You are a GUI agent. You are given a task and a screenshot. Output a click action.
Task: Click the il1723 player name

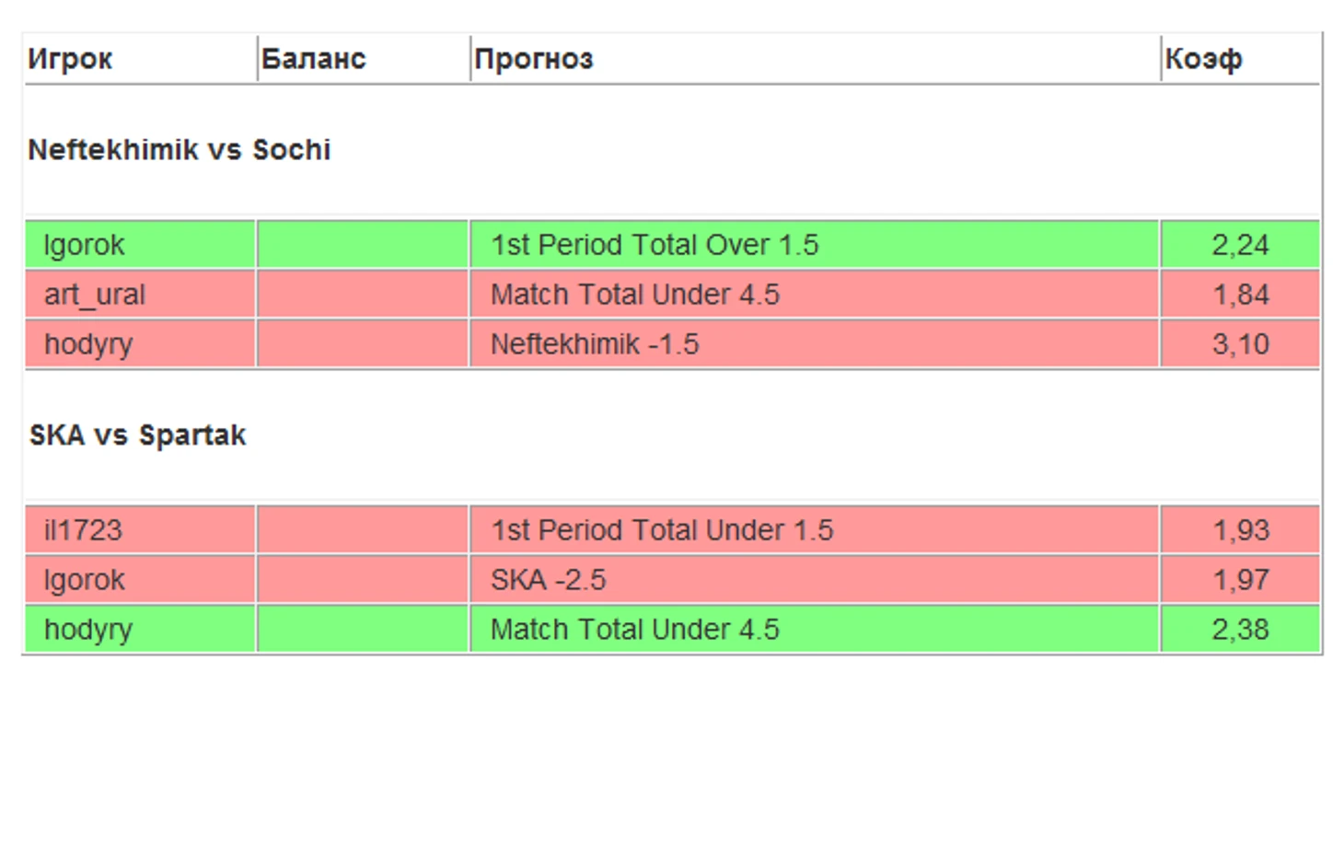83,530
